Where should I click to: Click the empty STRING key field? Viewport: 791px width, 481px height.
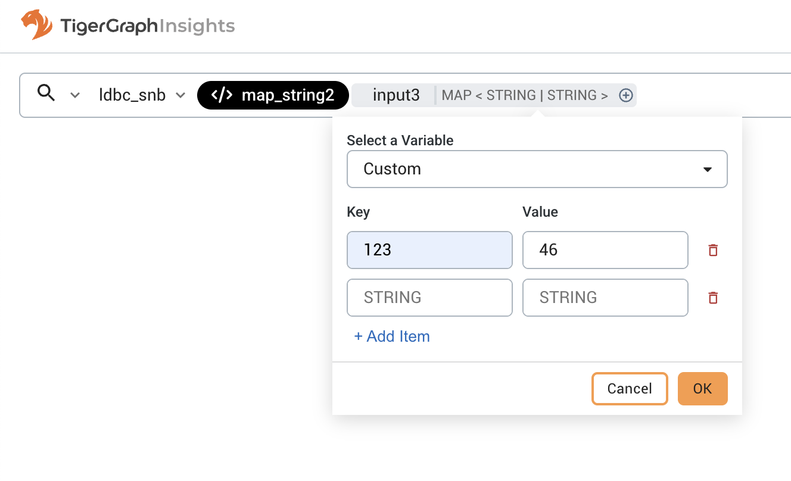(429, 297)
